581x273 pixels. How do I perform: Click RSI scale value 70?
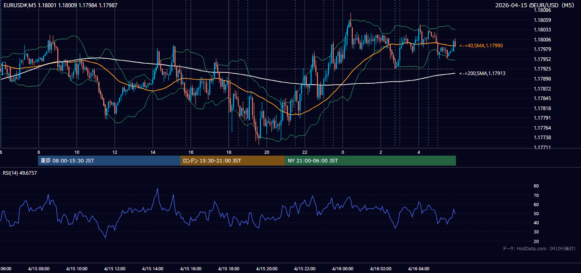click(x=536, y=196)
